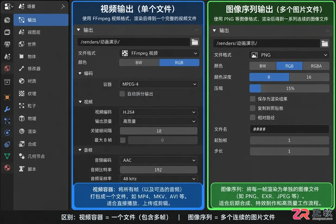Click folder icon in video output panel
336x224 pixels.
tap(195, 42)
